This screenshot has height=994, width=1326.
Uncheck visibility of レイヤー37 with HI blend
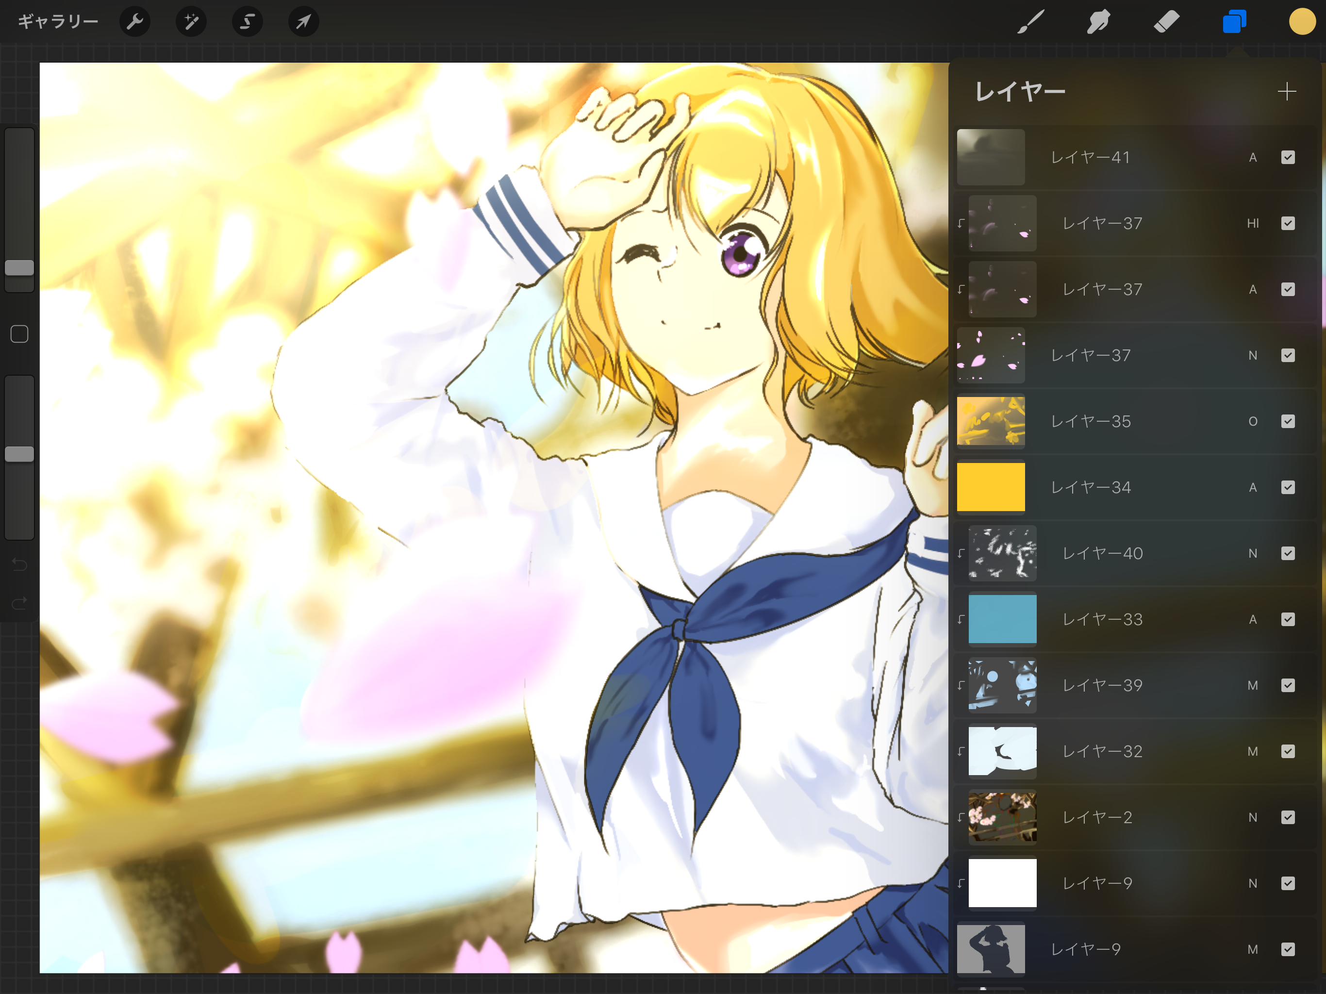tap(1288, 224)
